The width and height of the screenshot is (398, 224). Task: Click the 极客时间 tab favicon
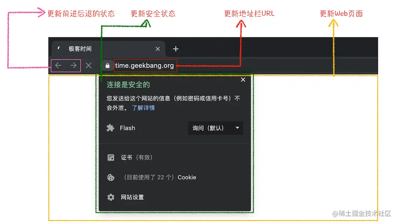[x=59, y=48]
